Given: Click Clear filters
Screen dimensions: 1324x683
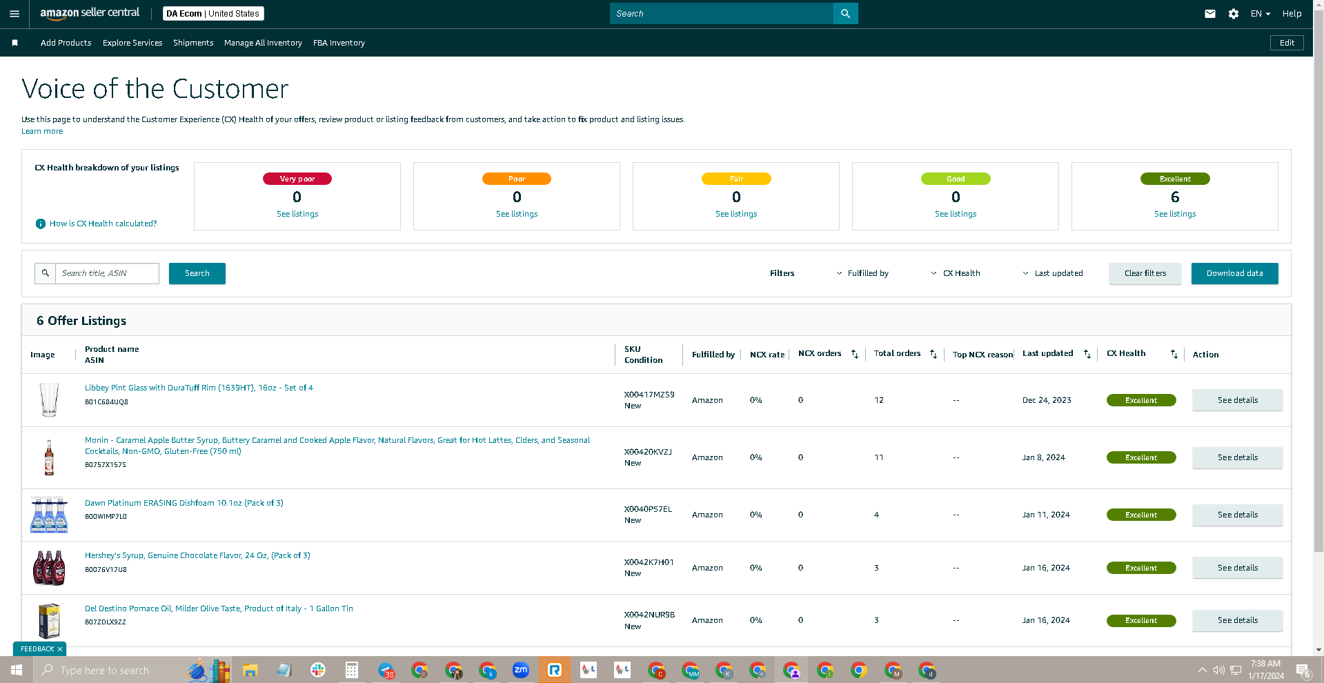Looking at the screenshot, I should (x=1145, y=273).
